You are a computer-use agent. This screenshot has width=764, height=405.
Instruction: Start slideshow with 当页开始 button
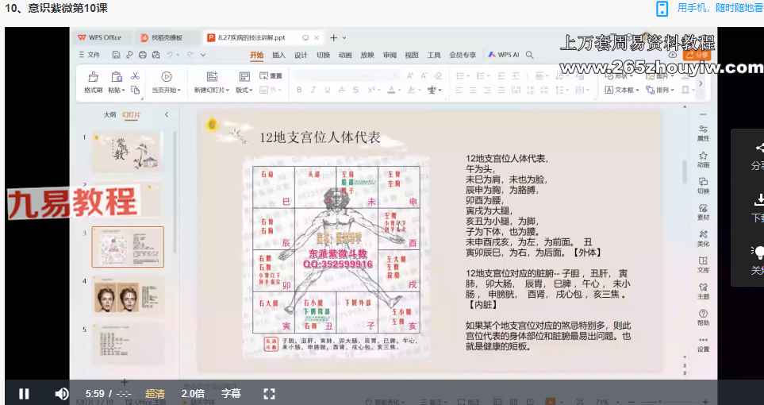(x=167, y=83)
